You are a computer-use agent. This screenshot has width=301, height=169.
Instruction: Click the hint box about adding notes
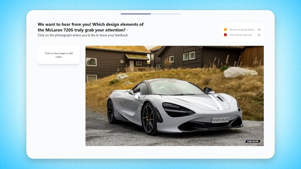pyautogui.click(x=58, y=55)
